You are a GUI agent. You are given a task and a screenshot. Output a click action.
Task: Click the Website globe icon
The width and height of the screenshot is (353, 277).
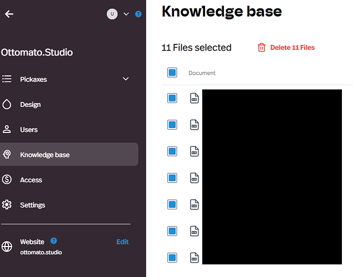point(7,246)
